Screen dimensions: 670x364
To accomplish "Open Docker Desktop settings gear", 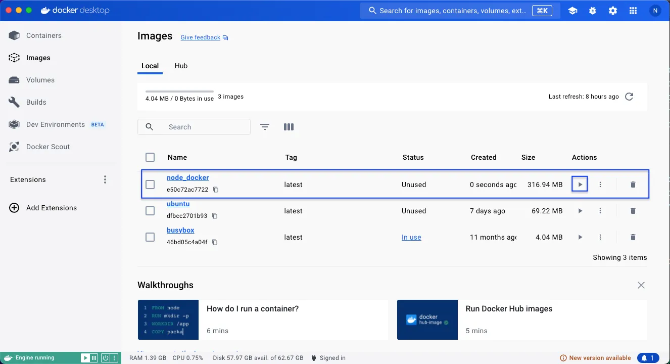I will click(x=613, y=11).
